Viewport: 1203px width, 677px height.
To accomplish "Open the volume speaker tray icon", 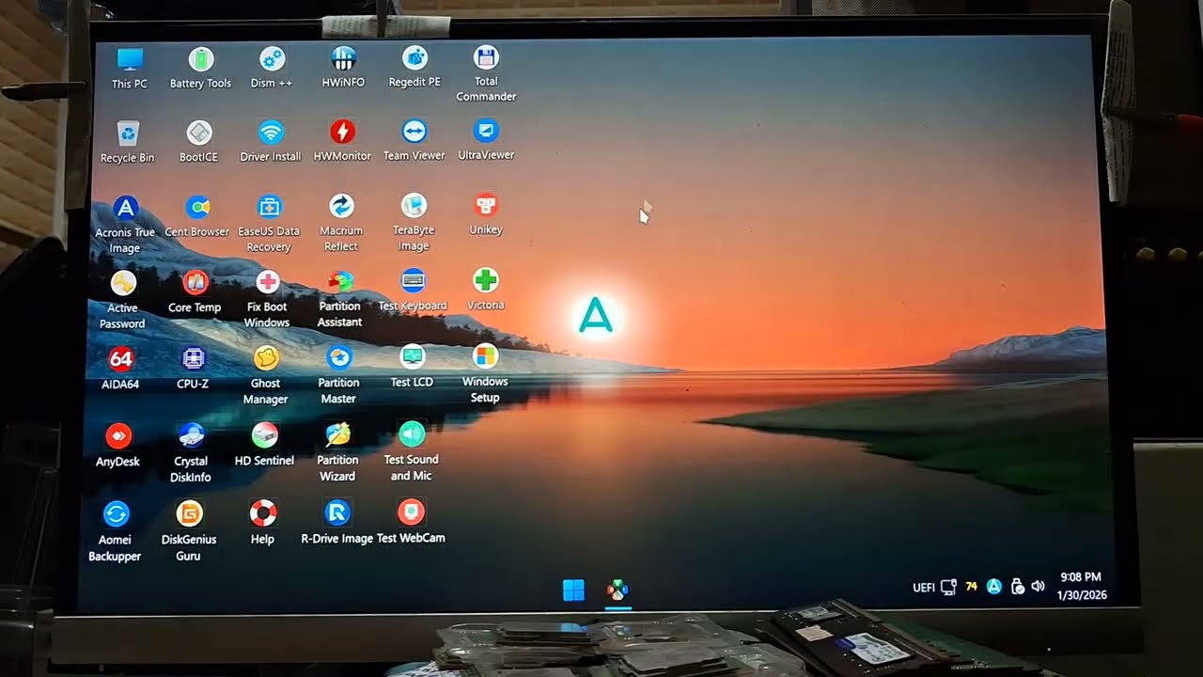I will point(1038,586).
